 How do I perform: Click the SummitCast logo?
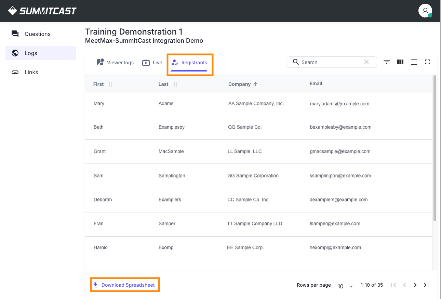[x=42, y=11]
